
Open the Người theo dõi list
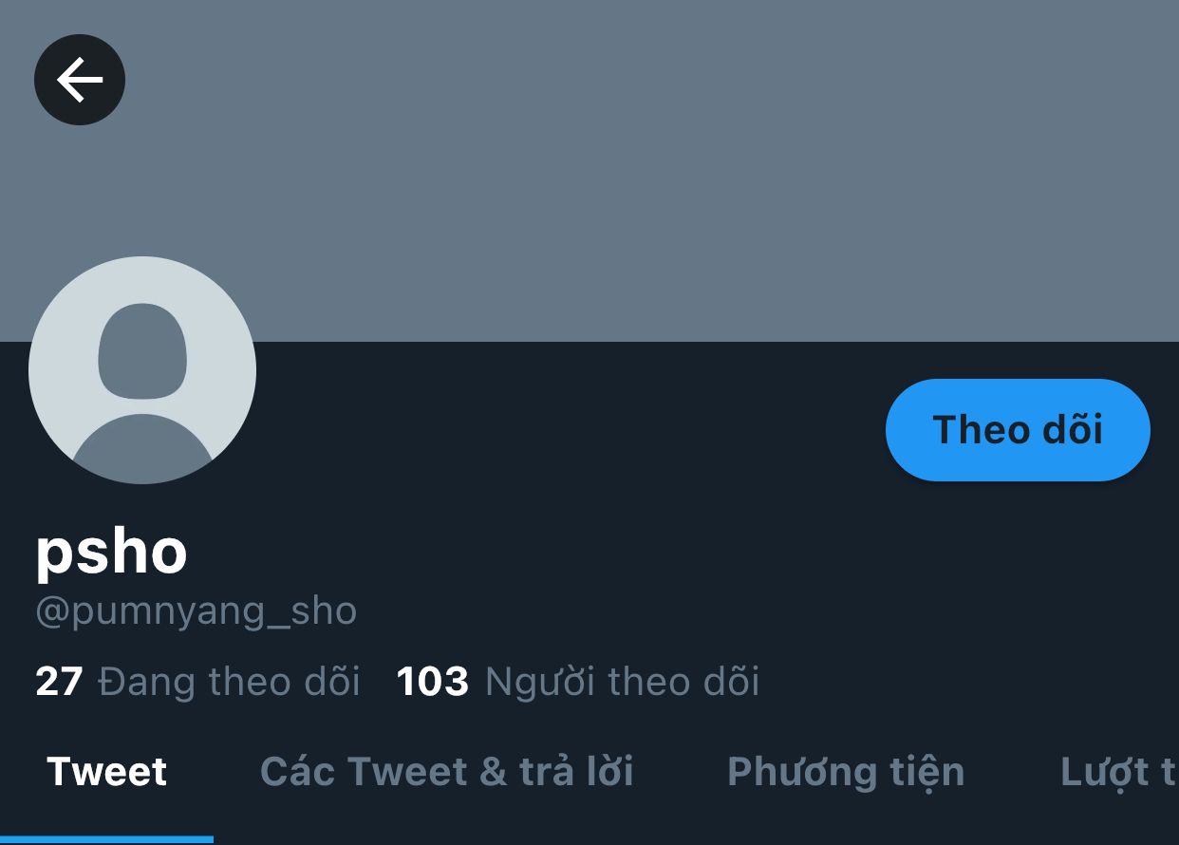(622, 682)
